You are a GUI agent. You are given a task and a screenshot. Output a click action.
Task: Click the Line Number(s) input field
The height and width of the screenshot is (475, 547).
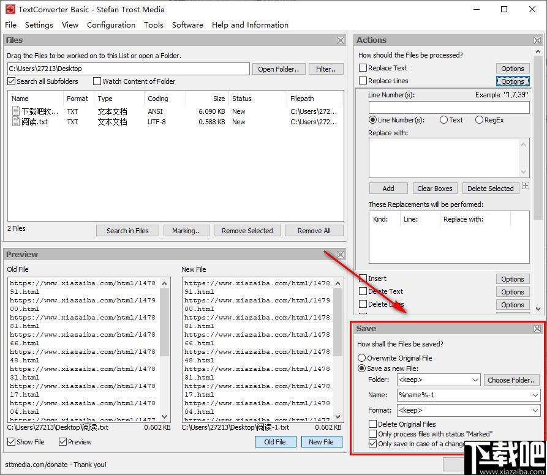coord(449,107)
